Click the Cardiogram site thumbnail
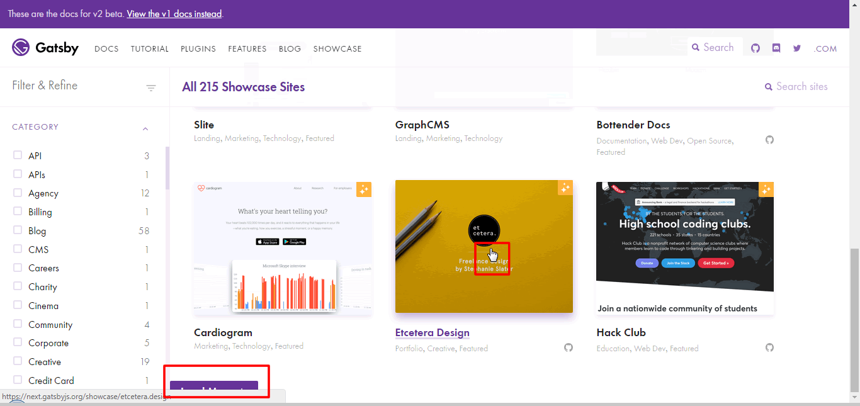 pyautogui.click(x=283, y=248)
